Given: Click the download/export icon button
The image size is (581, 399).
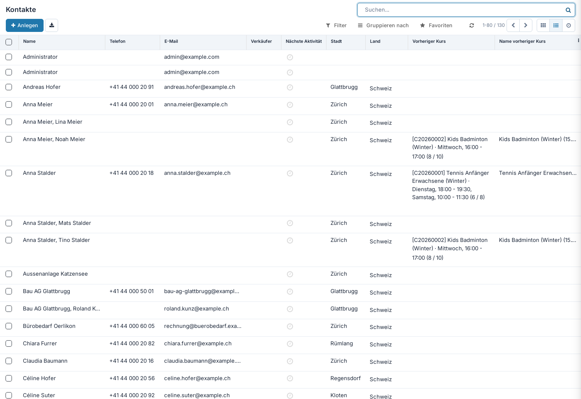Looking at the screenshot, I should tap(52, 25).
